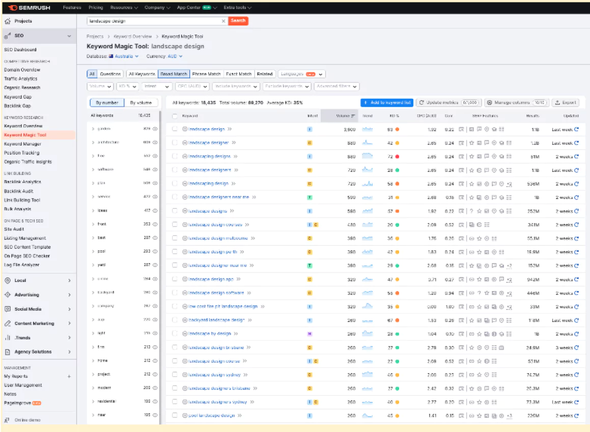Select the Phrase Match tab
Screen dimensions: 590x432
pos(206,74)
